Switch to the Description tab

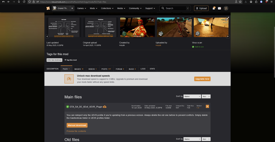coord(52,69)
